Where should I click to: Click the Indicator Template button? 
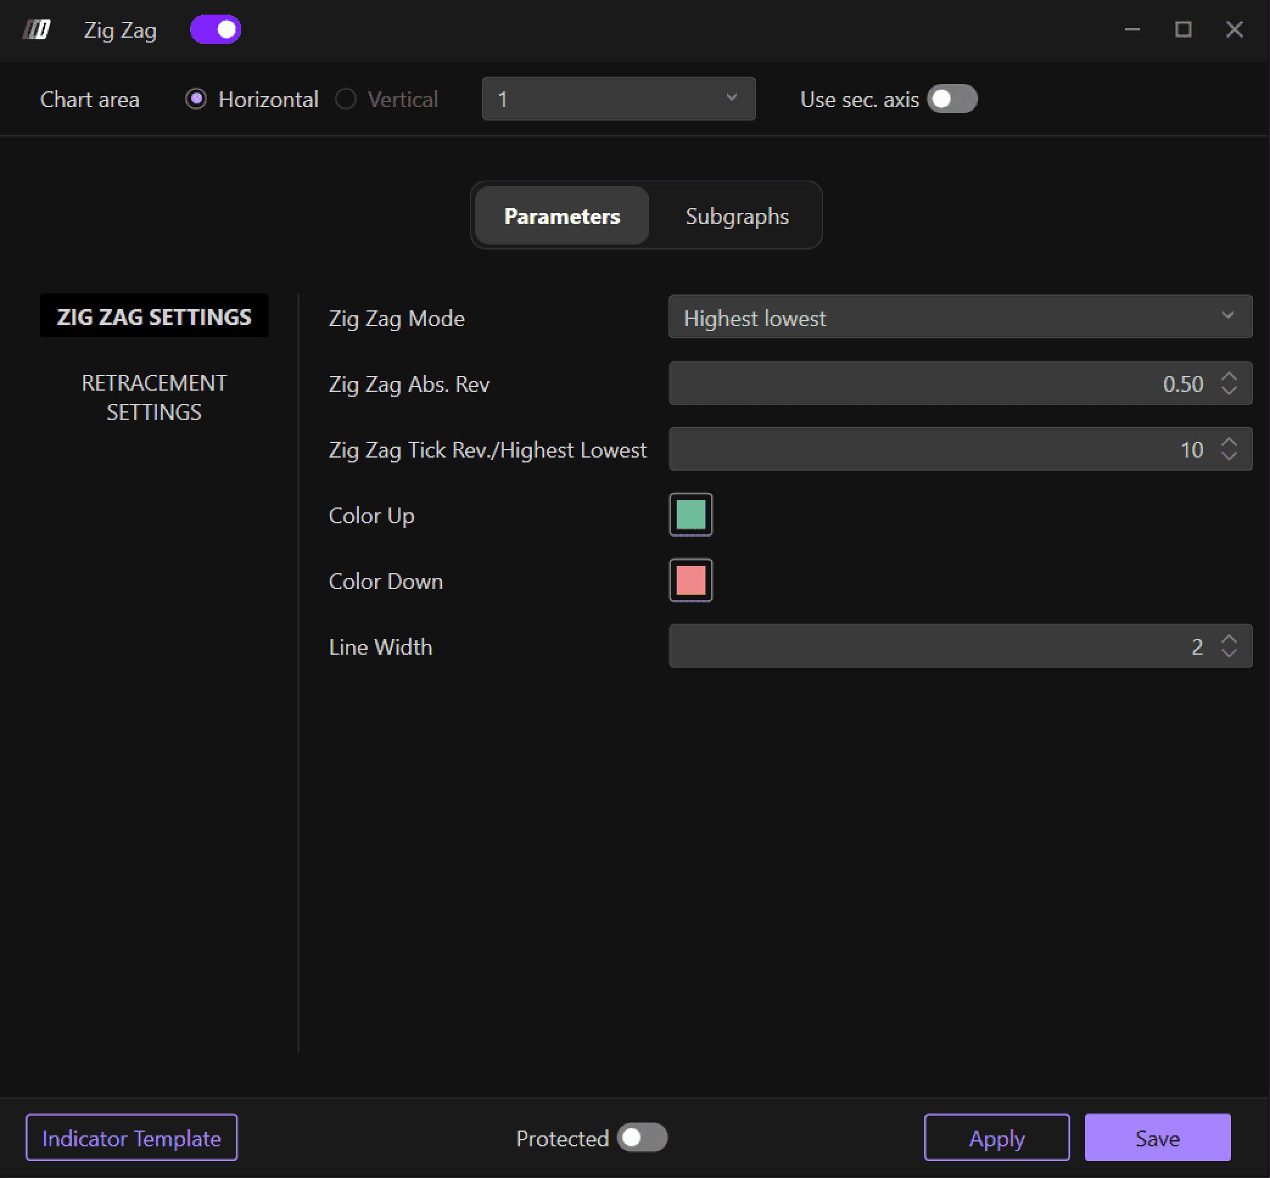132,1138
